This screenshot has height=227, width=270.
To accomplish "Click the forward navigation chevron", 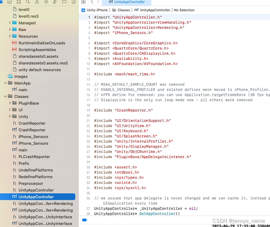I will click(x=98, y=2).
